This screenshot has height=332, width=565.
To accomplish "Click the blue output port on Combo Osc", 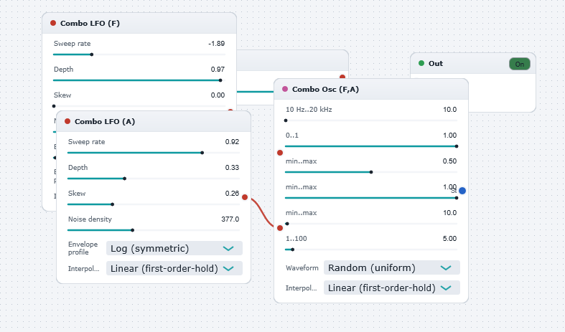I will coord(462,191).
